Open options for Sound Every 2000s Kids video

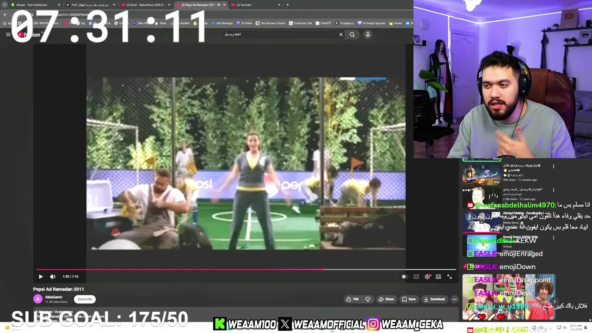[x=553, y=238]
